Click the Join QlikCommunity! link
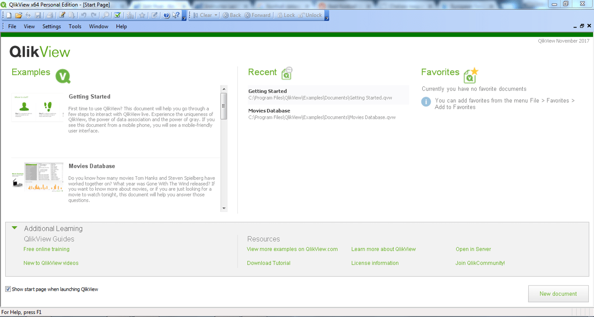The width and height of the screenshot is (594, 317). pyautogui.click(x=480, y=263)
